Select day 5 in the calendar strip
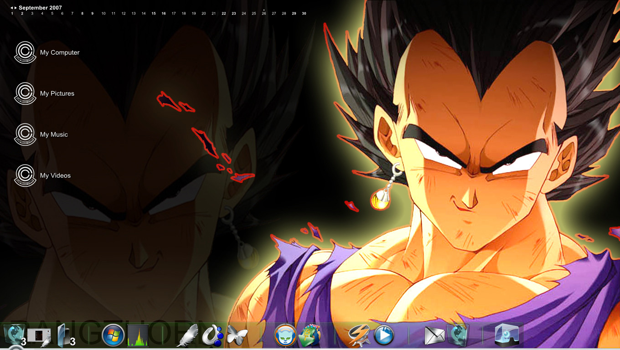The height and width of the screenshot is (350, 620). (52, 14)
